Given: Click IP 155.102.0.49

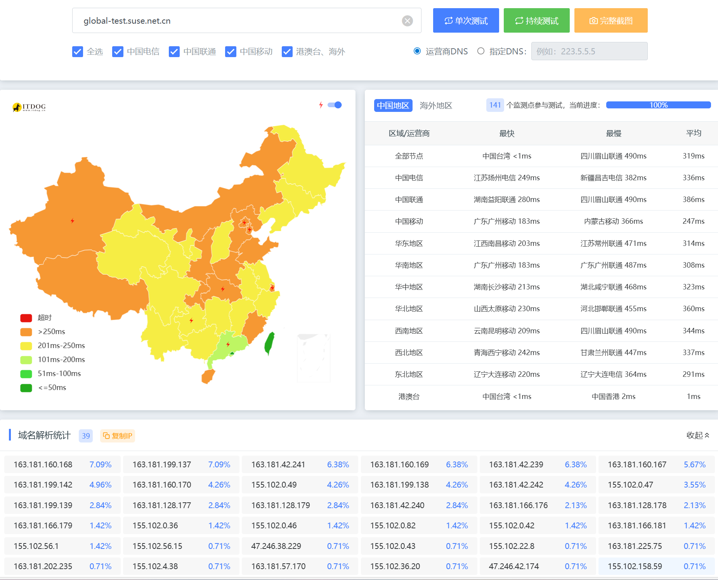Looking at the screenshot, I should 274,485.
